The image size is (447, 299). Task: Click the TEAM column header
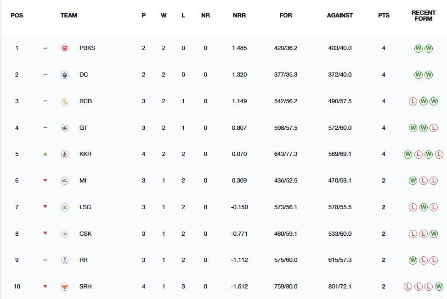(69, 15)
